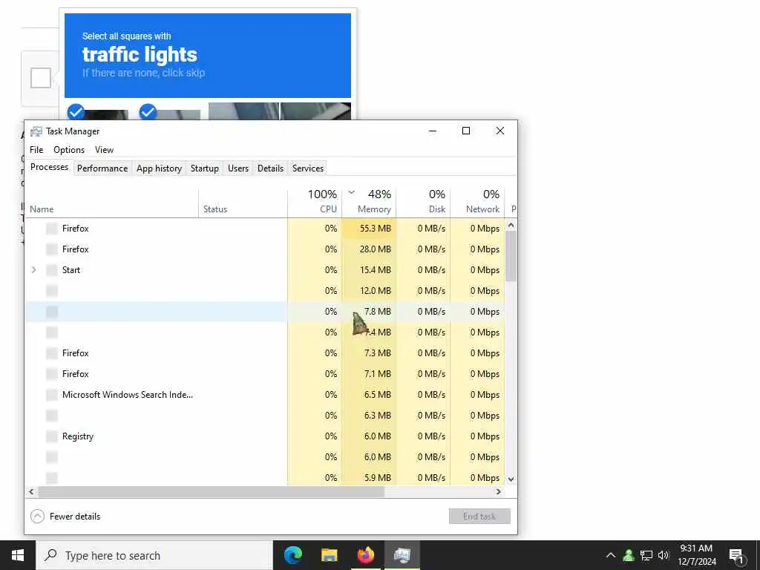Collapse to Fewer details
Image resolution: width=760 pixels, height=570 pixels.
pos(65,517)
